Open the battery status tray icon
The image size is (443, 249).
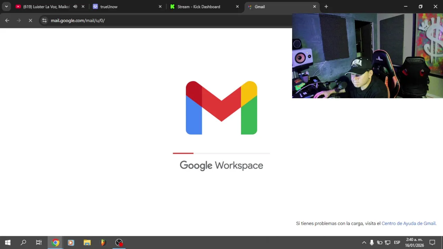tap(380, 242)
